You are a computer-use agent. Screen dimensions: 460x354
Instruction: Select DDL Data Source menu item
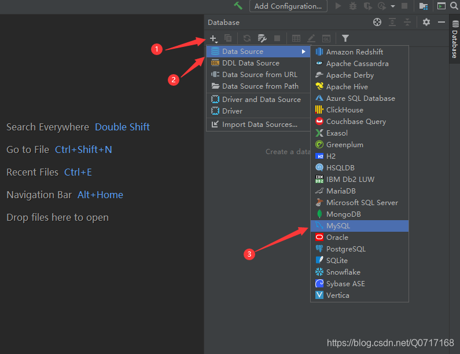click(x=258, y=63)
